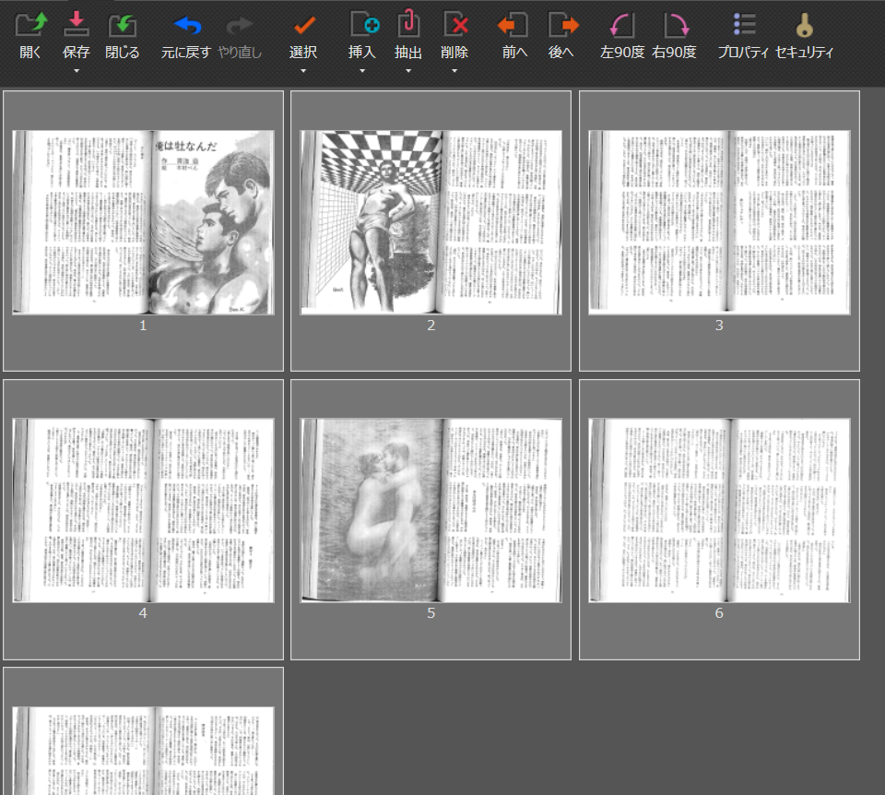Open the dropdown arrow under 削除
Screen dimensions: 885x795
(x=454, y=71)
